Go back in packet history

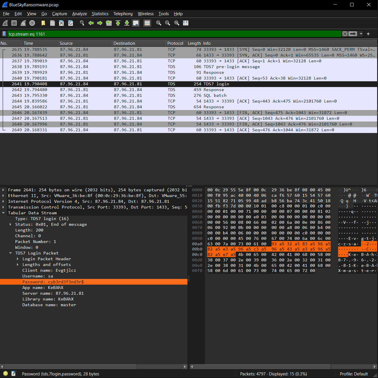pyautogui.click(x=91, y=23)
